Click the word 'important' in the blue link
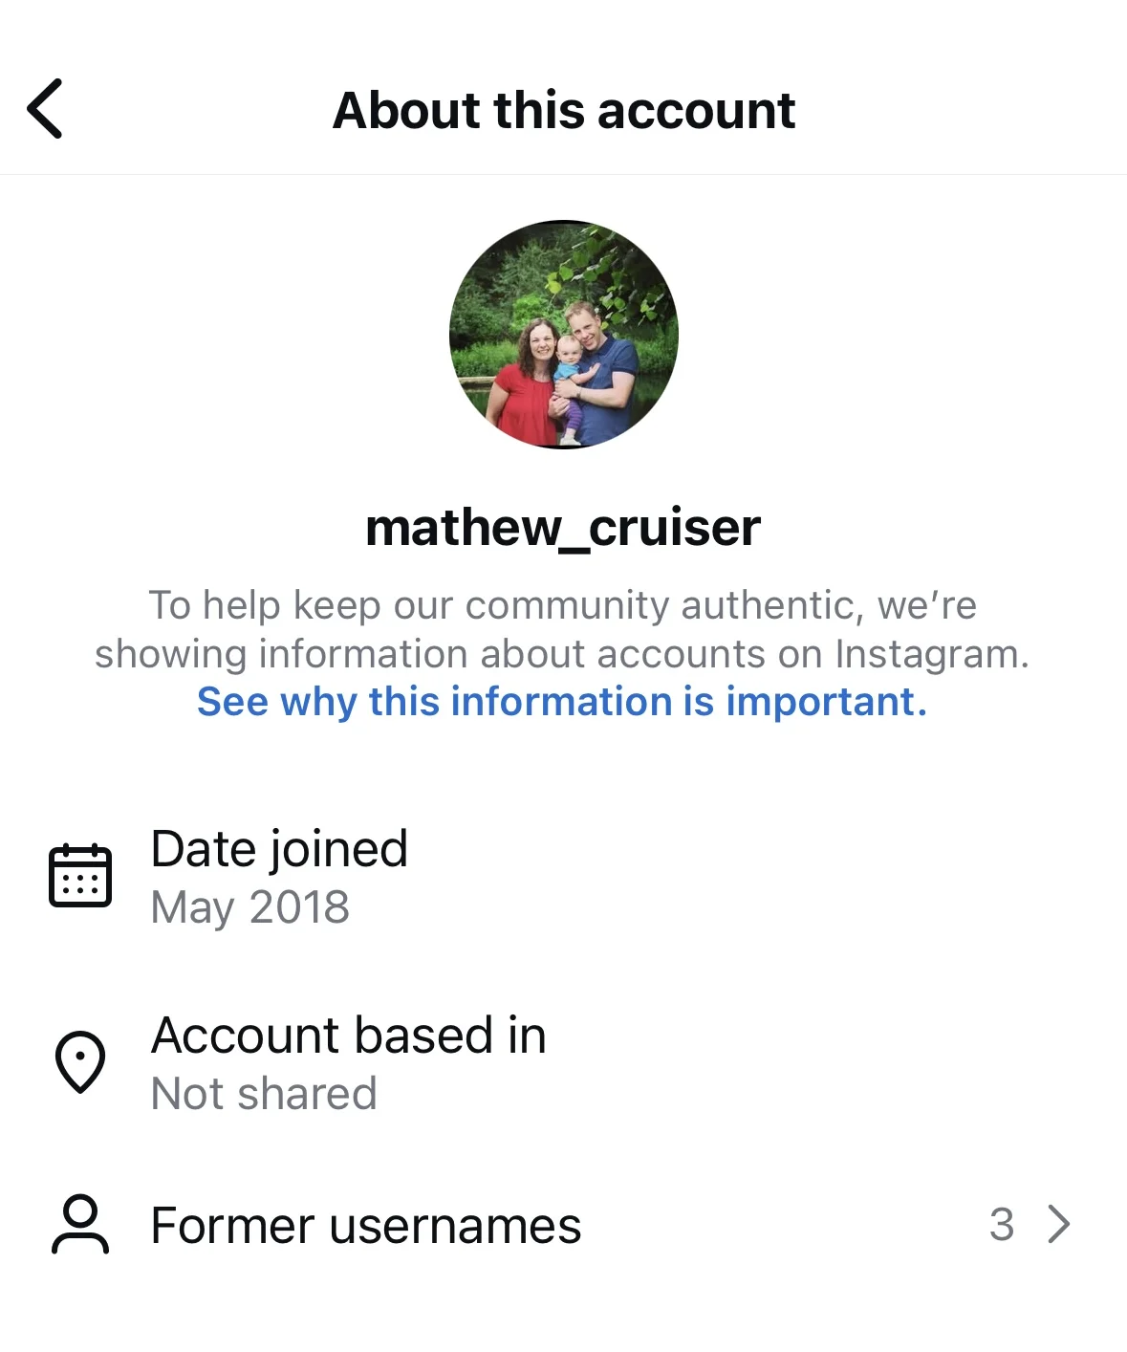1127x1352 pixels. point(826,701)
